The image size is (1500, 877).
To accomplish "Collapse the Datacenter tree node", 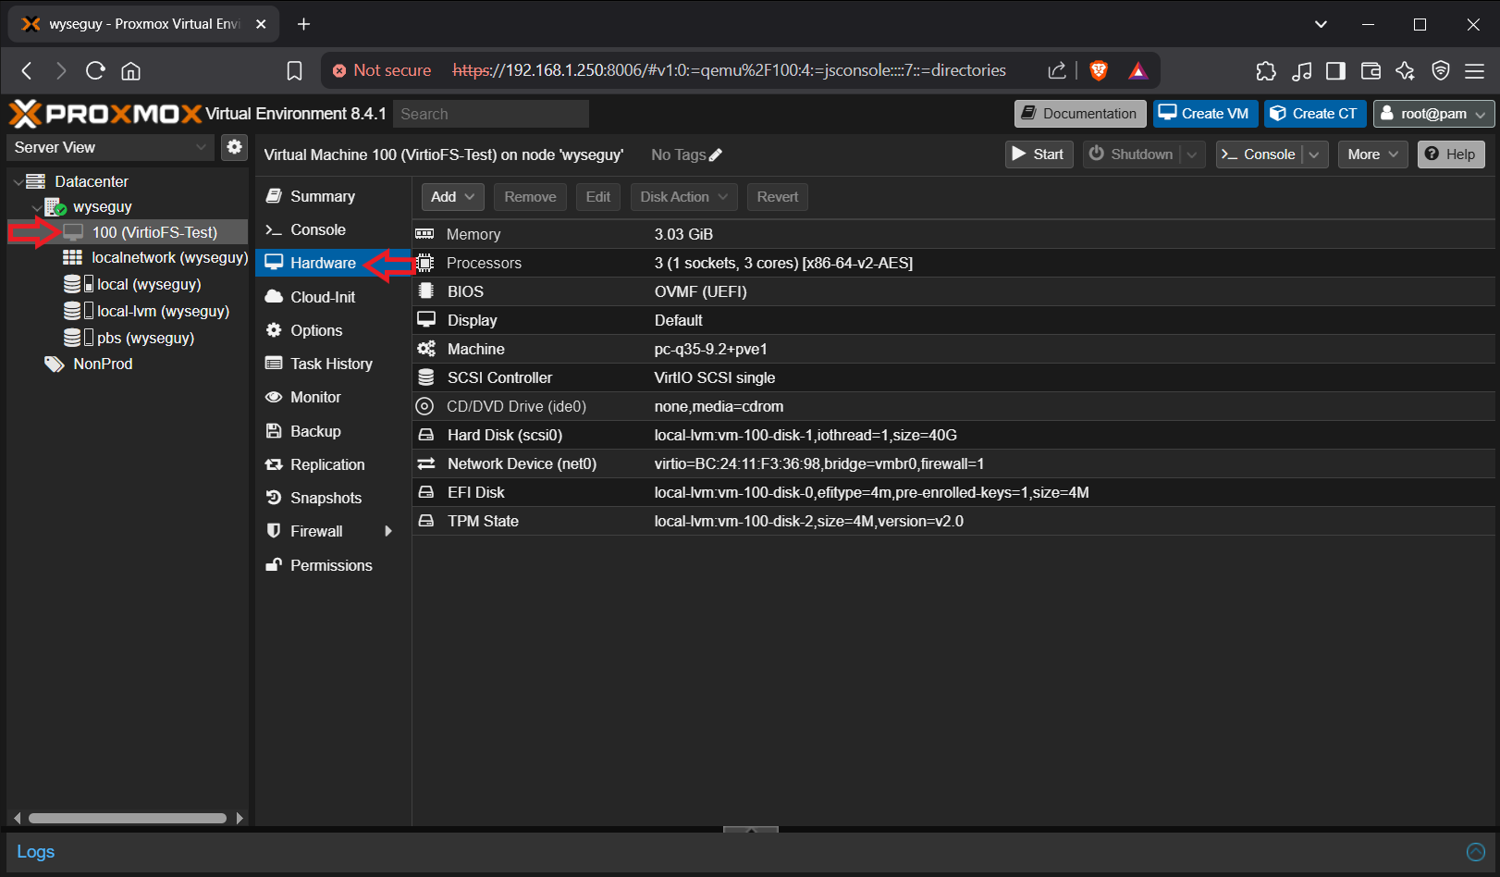I will pyautogui.click(x=18, y=182).
